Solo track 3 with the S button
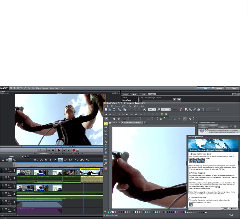The image size is (248, 219). (x=3, y=185)
